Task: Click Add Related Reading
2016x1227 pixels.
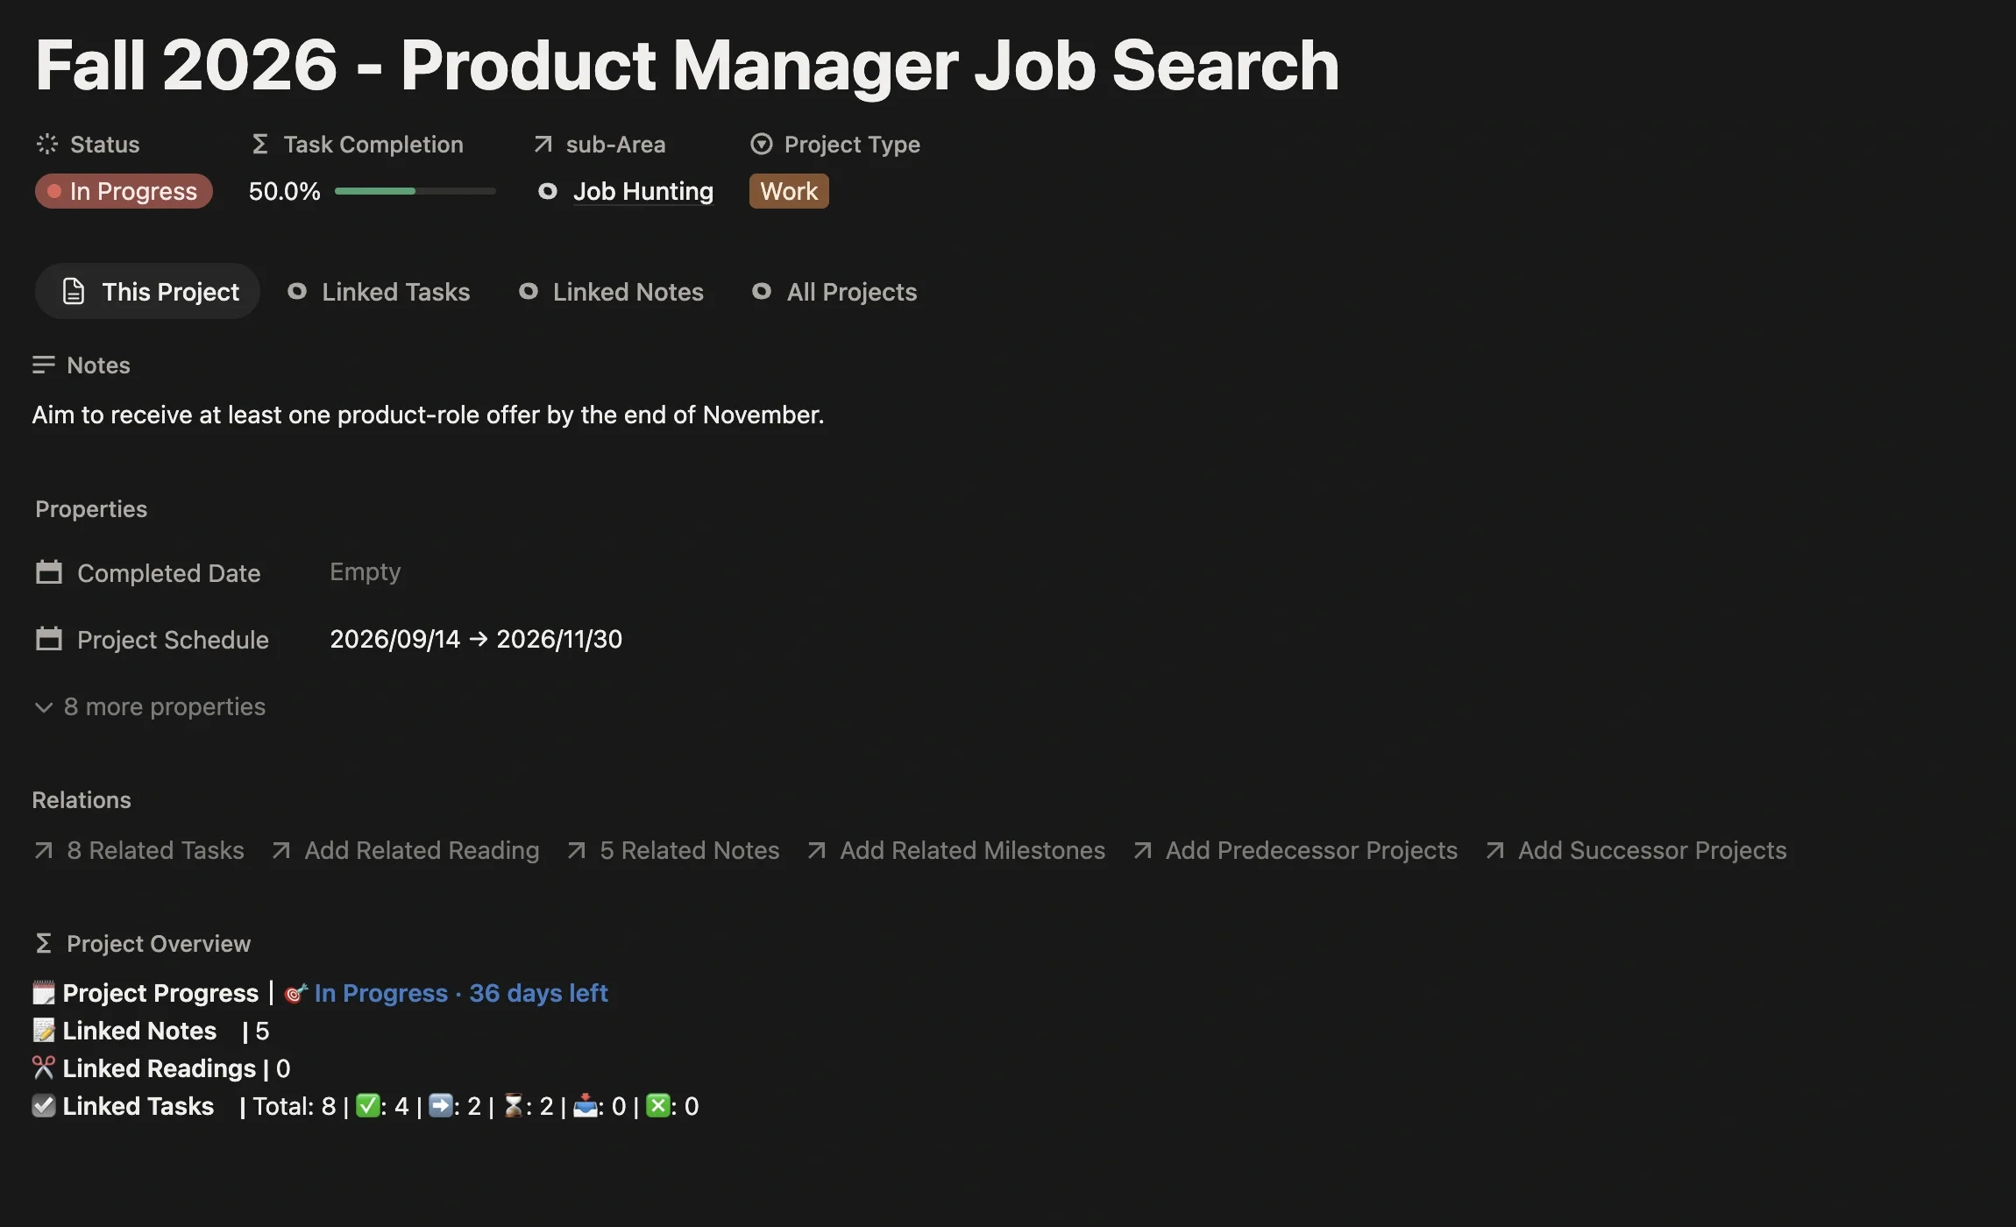Action: [405, 850]
